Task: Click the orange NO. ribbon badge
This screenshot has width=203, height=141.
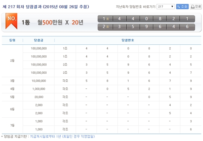Action: point(11,21)
